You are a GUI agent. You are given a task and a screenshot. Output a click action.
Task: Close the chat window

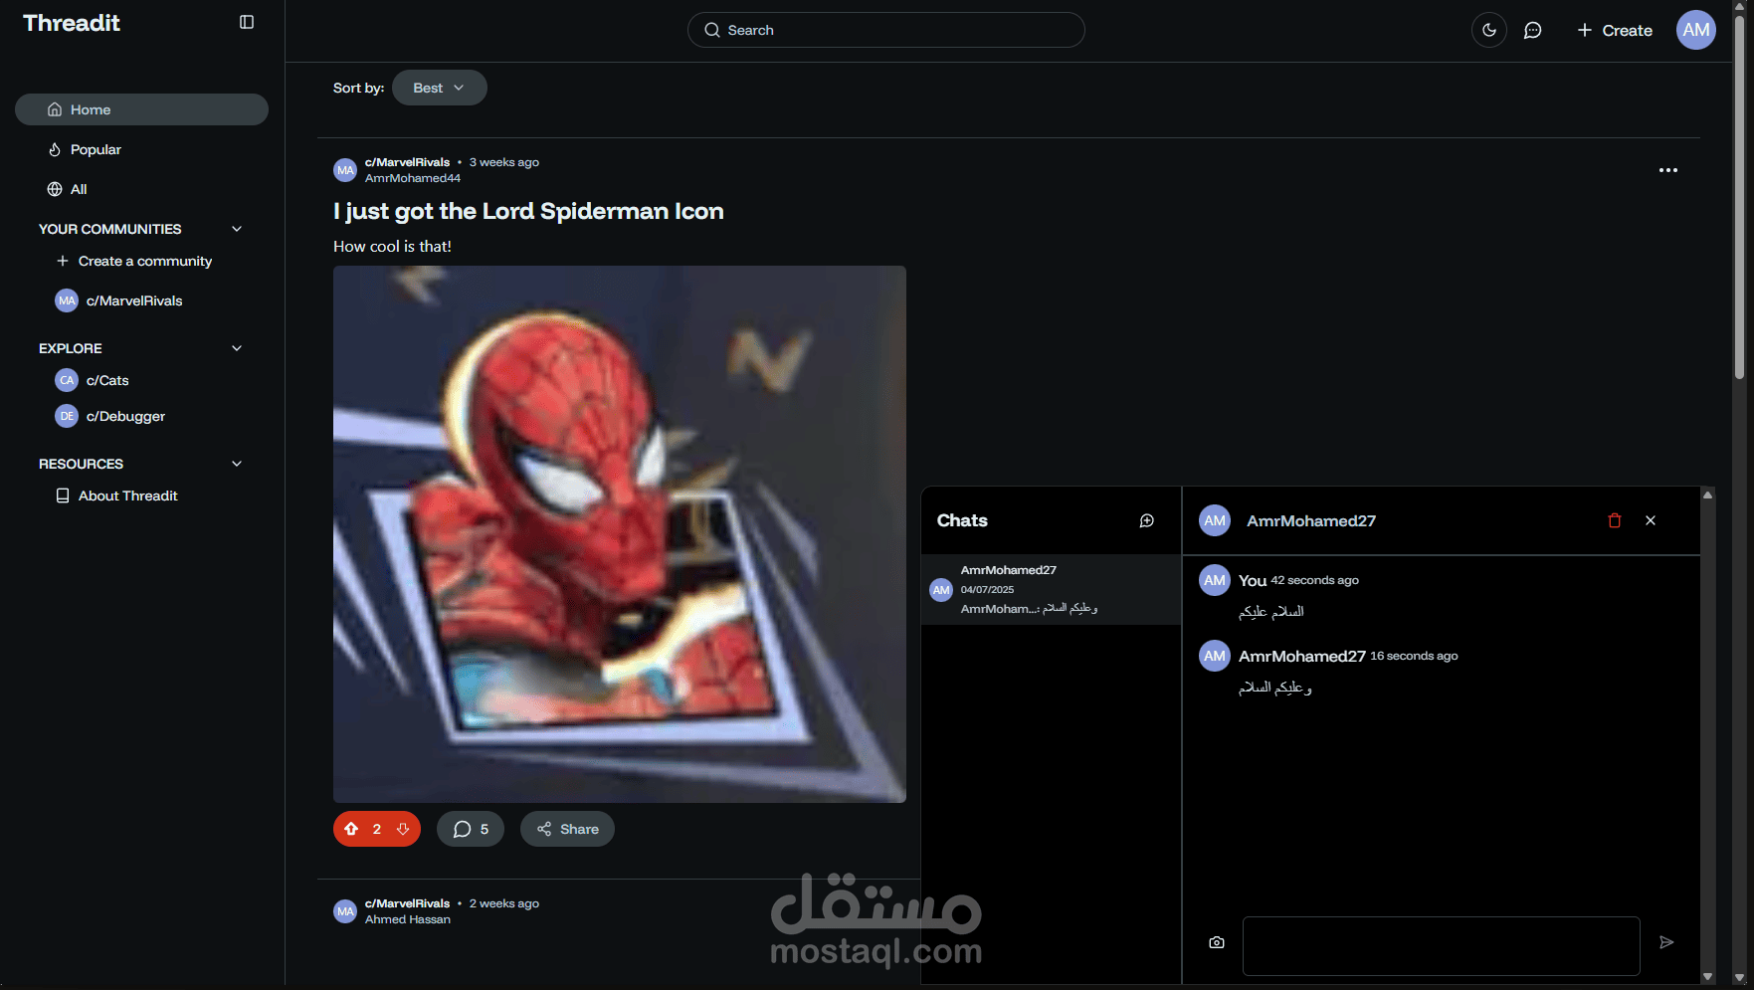tap(1651, 520)
